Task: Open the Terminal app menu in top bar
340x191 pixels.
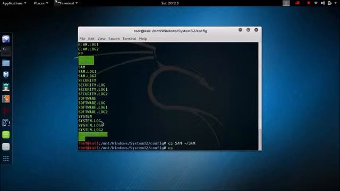Action: tap(66, 3)
